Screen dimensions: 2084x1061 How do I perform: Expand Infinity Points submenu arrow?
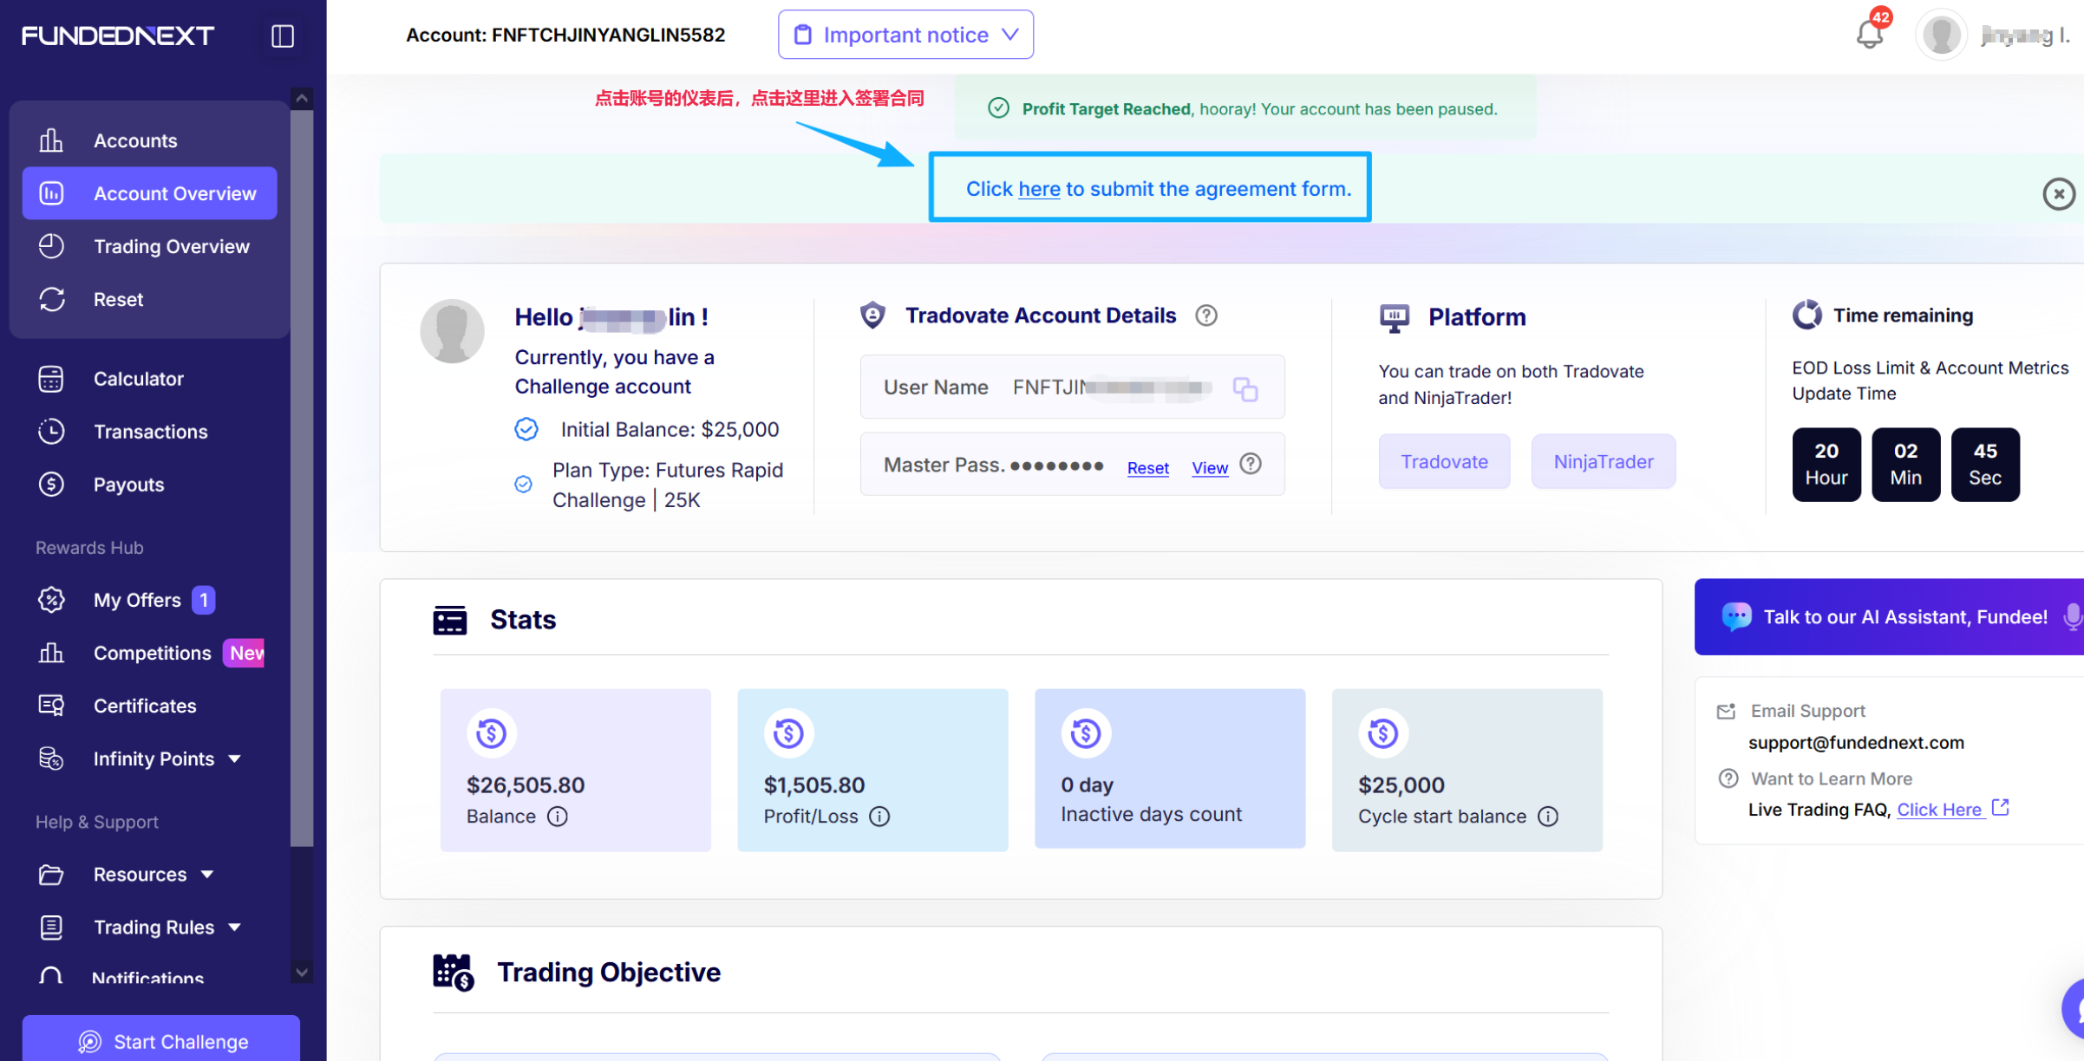pyautogui.click(x=235, y=759)
